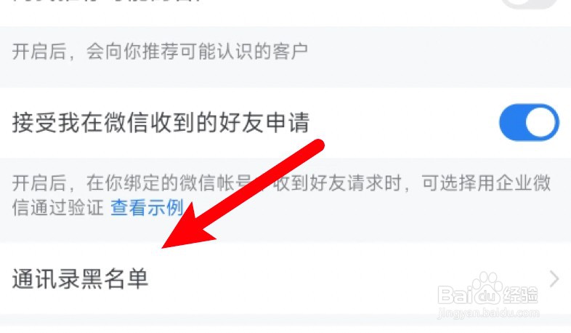Open the 通讯录黑名单 row

click(285, 278)
